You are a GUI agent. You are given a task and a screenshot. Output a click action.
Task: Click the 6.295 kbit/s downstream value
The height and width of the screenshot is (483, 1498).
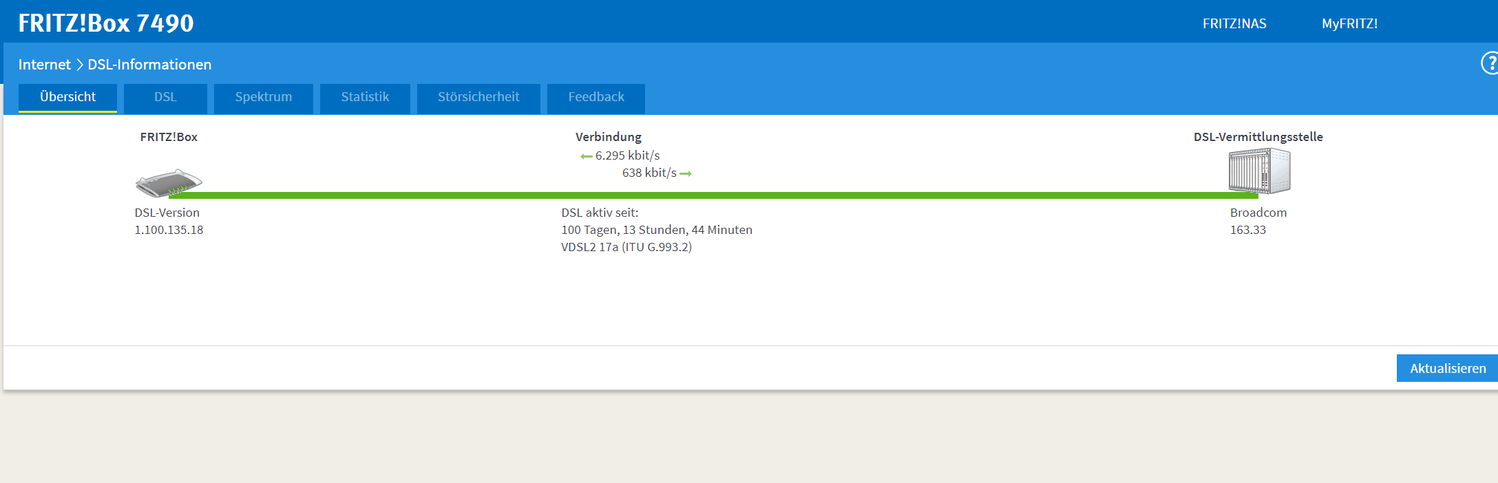627,155
